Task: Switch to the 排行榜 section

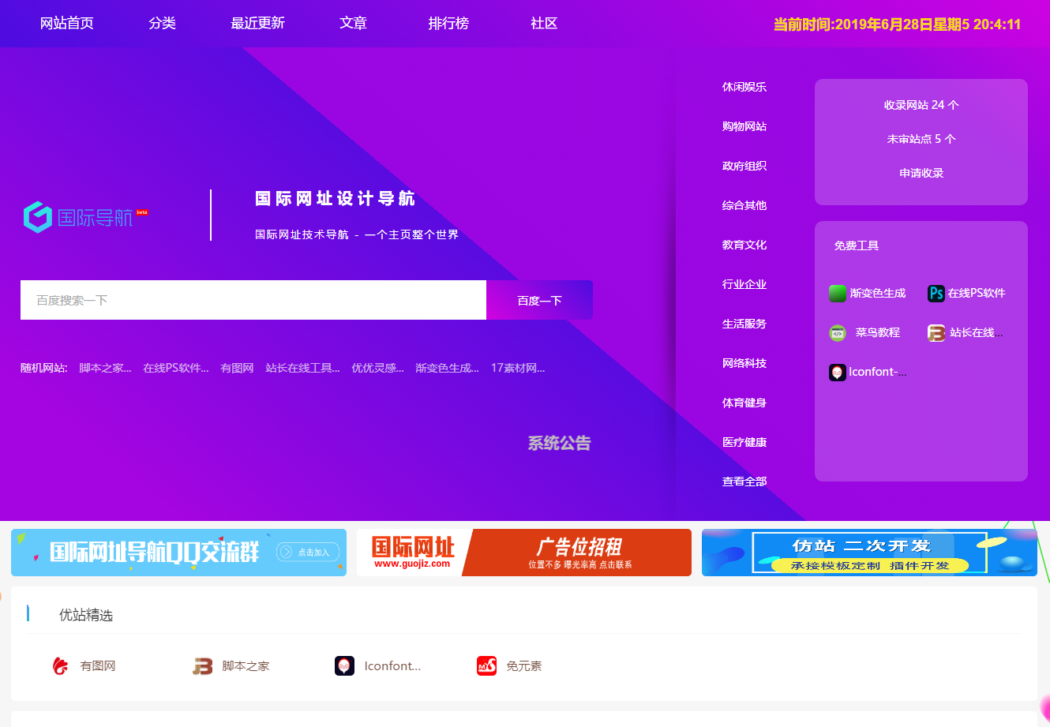Action: (448, 23)
